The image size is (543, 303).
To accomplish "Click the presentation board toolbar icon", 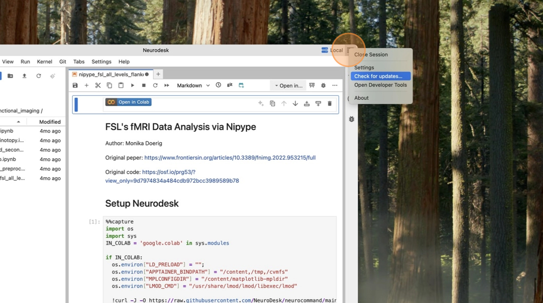I will [x=312, y=86].
